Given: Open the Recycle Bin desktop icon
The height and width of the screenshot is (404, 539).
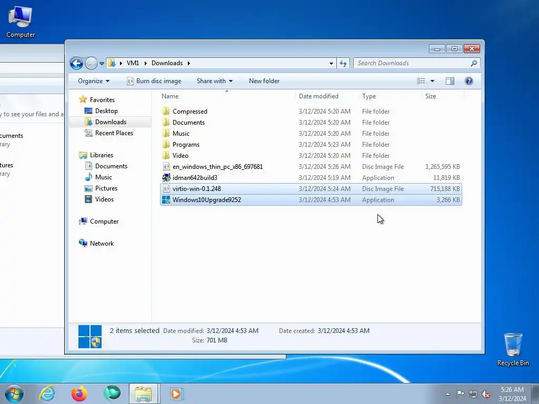Looking at the screenshot, I should click(513, 349).
